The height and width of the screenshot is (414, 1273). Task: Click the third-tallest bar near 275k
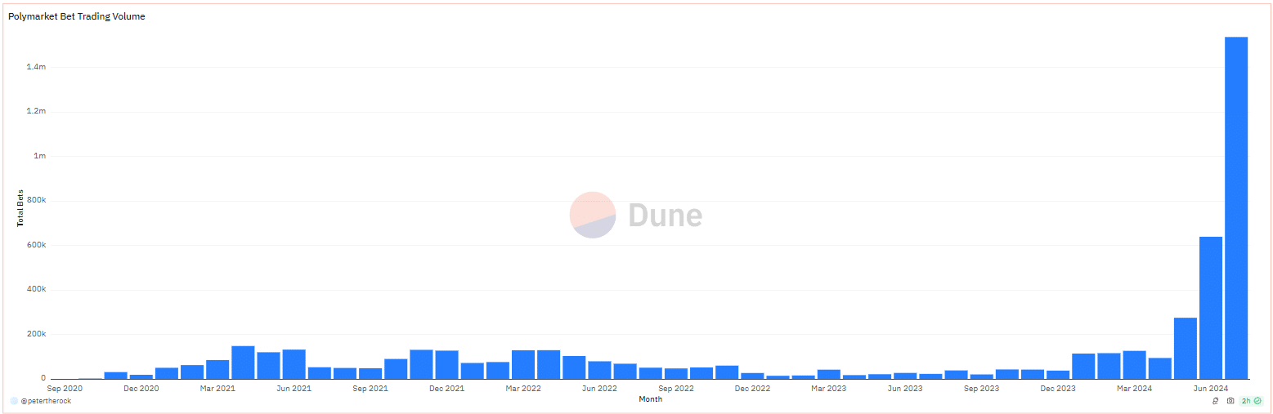(1186, 348)
